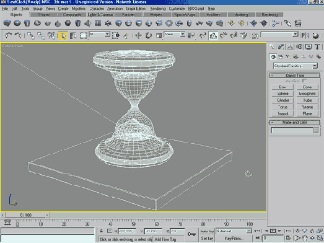324x243 pixels.
Task: Click the Sphere button in Object Type
Action: click(x=282, y=94)
